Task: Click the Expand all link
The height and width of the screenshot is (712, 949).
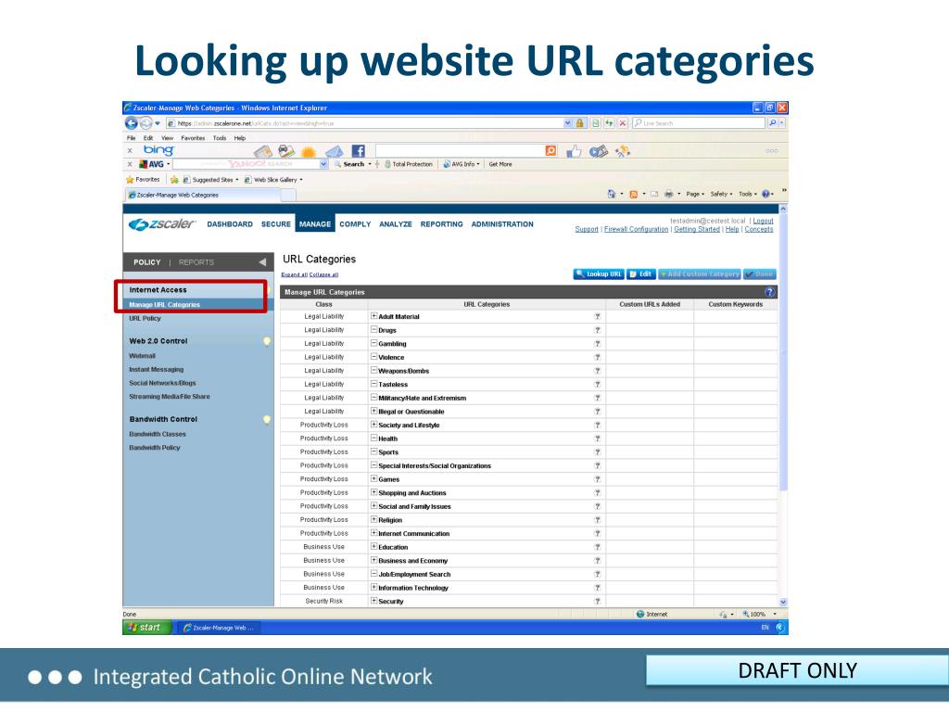Action: [294, 274]
